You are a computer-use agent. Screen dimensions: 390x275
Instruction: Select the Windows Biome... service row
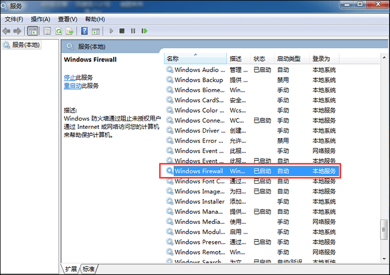tap(252, 90)
